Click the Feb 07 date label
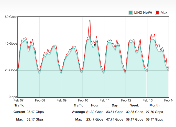176x127 pixels. coord(19,100)
